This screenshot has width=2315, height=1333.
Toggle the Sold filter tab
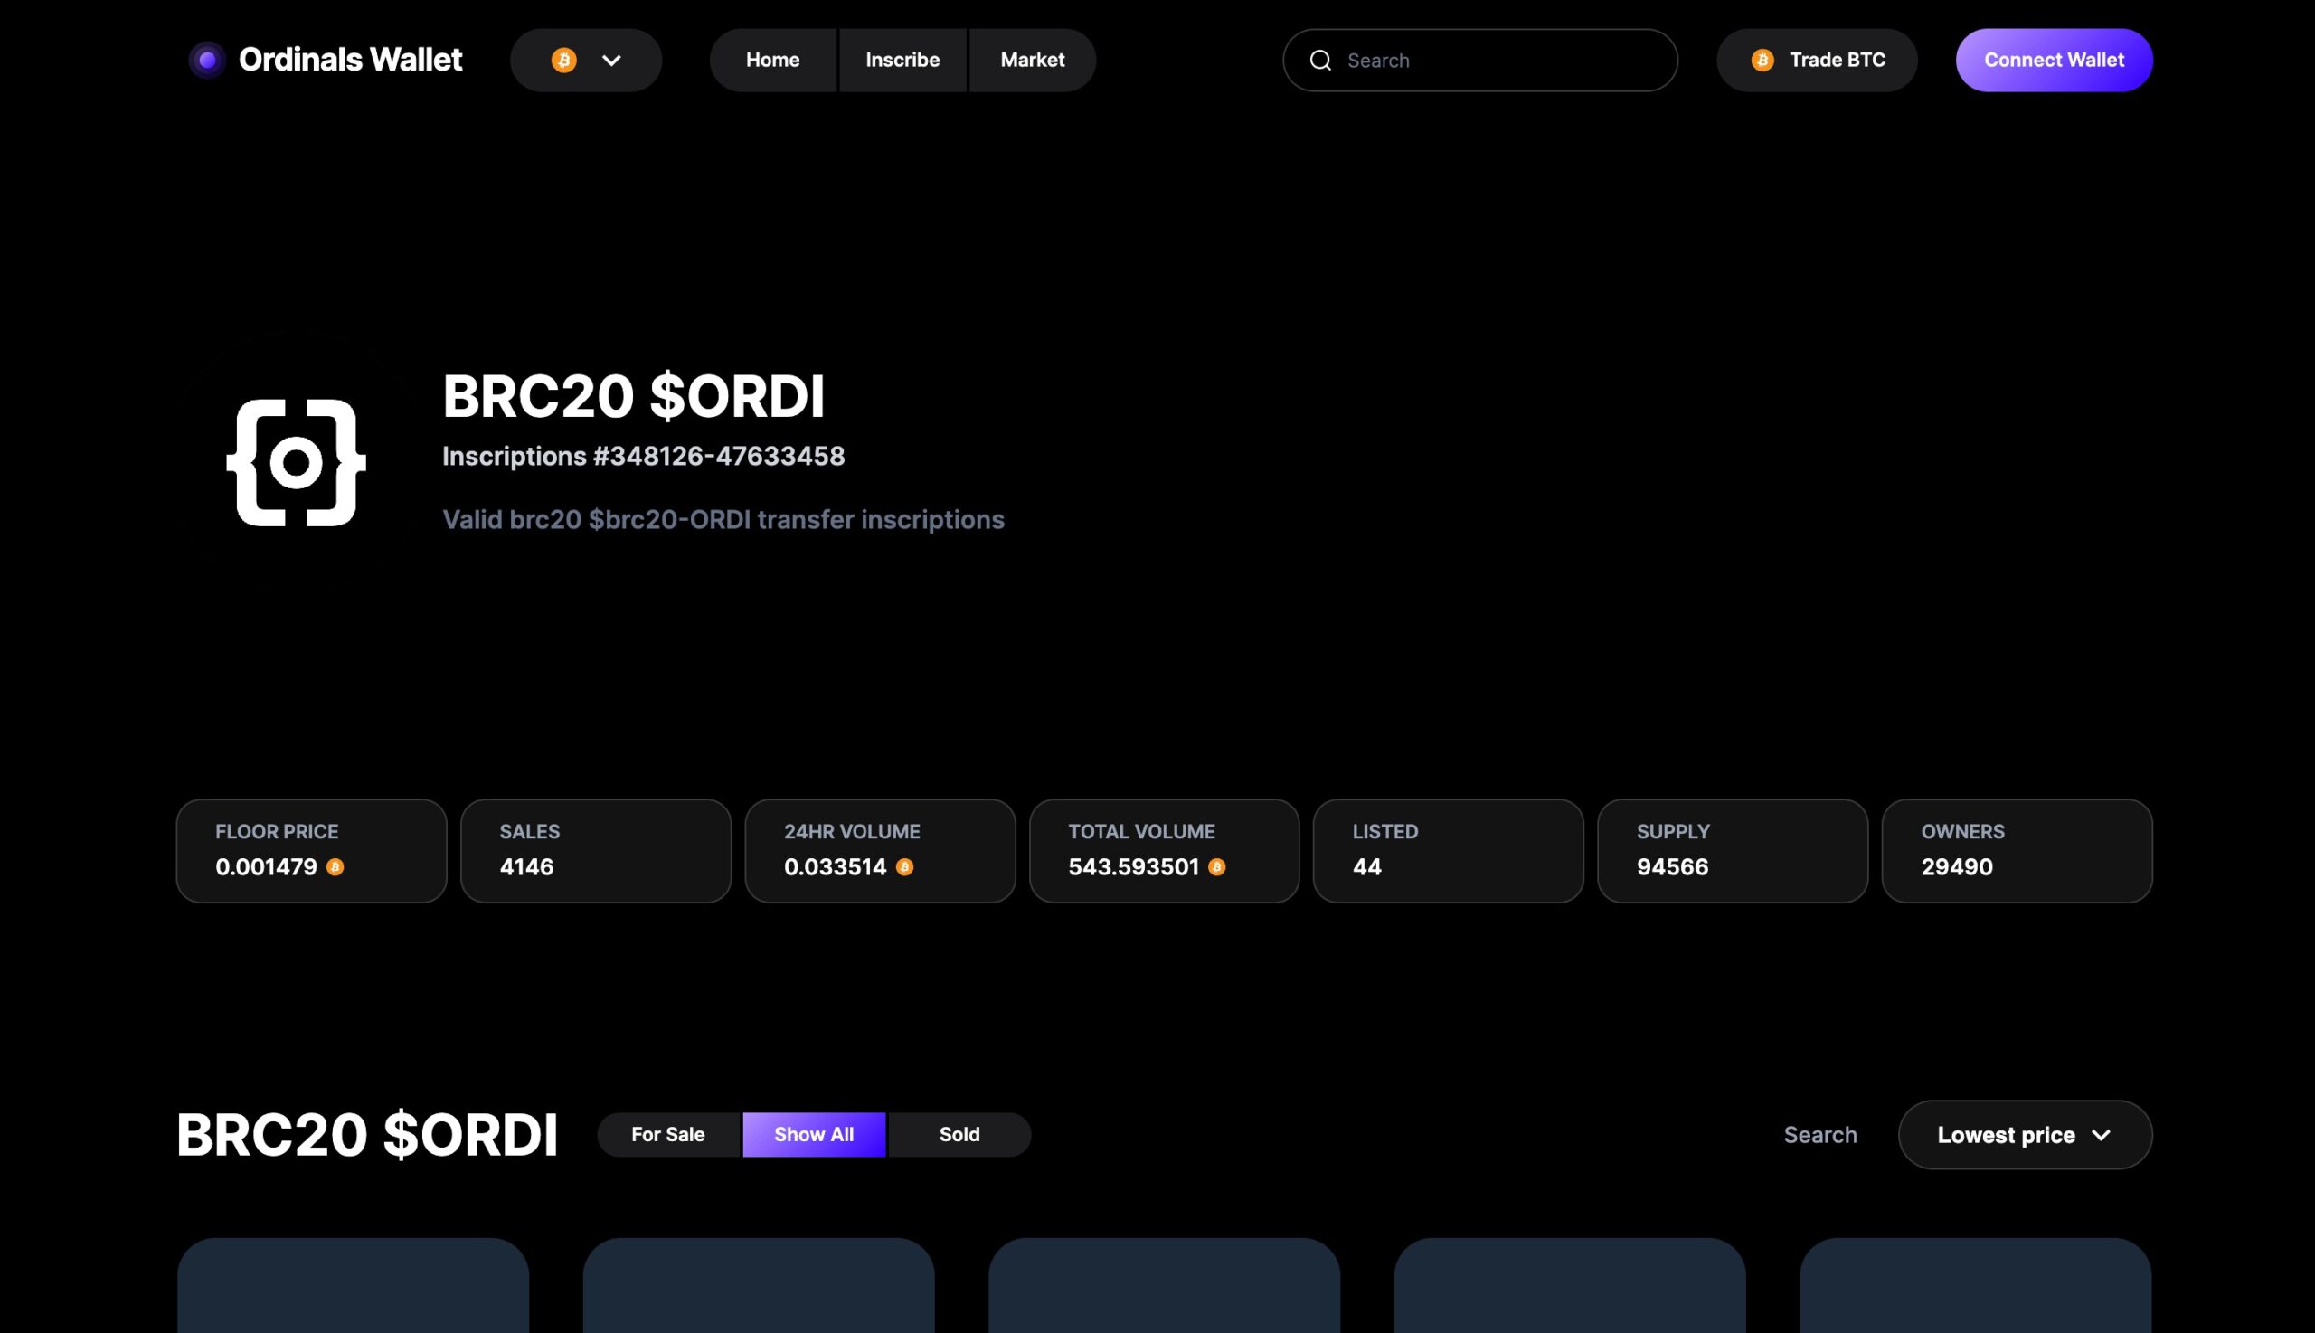pos(957,1134)
